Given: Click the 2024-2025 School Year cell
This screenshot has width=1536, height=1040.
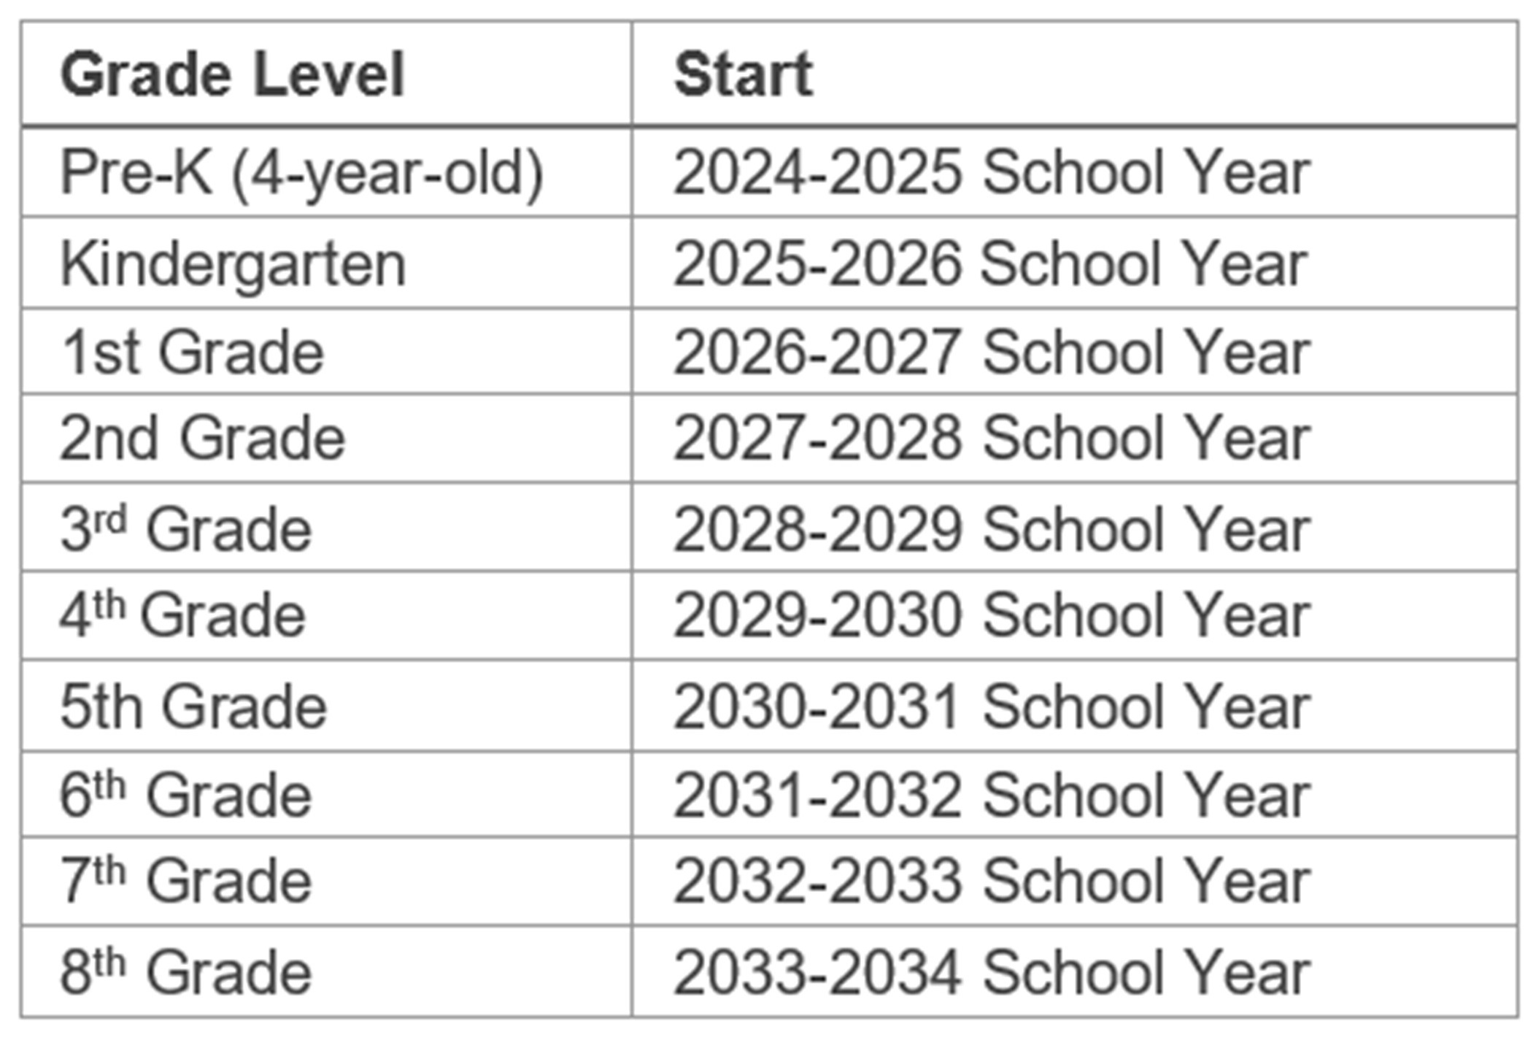Looking at the screenshot, I should 1074,173.
